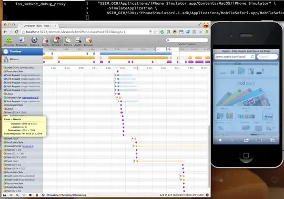Click the smiley user avatar icon
Image resolution: width=284 pixels, height=199 pixels.
(206, 25)
